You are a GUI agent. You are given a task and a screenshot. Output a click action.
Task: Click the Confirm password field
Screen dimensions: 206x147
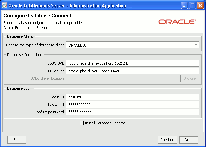(133, 112)
